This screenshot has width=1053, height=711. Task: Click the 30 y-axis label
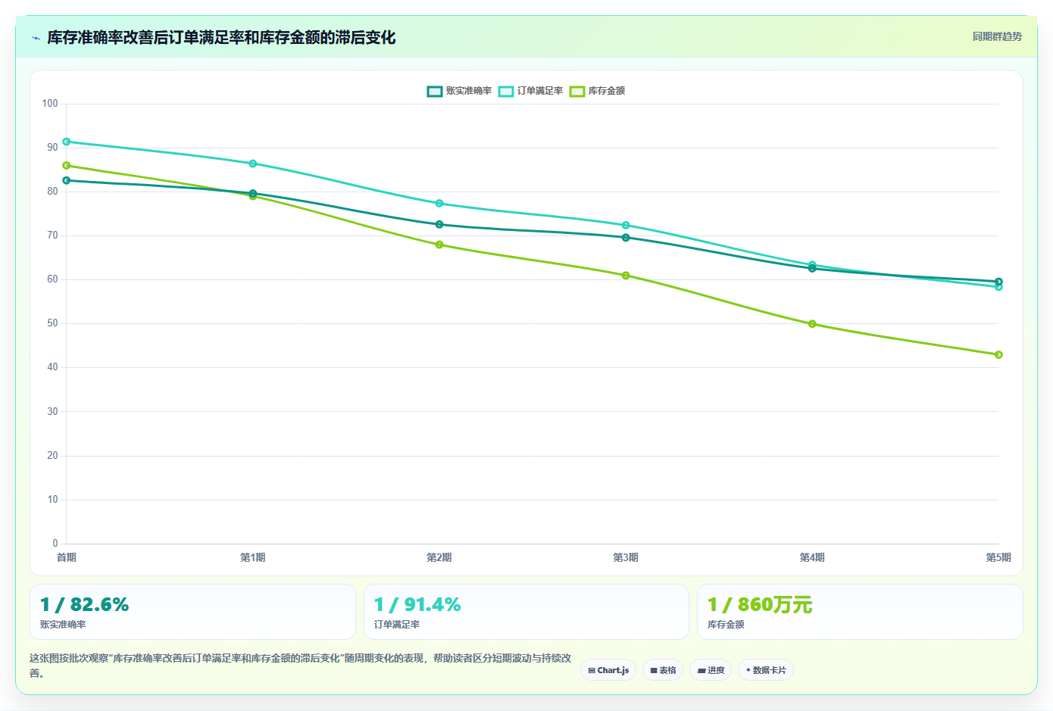click(52, 412)
